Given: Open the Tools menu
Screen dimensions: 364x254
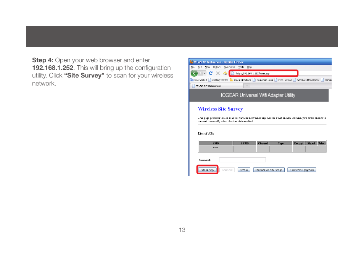Looking at the screenshot, I should pos(241,67).
